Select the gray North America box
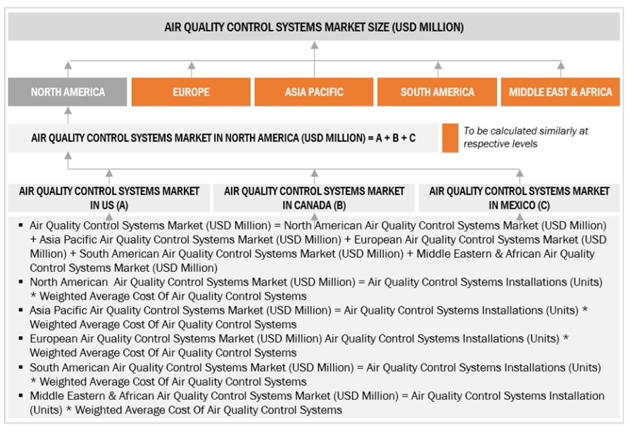 [68, 92]
